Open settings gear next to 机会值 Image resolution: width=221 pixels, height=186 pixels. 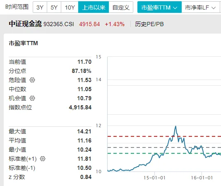[32, 98]
